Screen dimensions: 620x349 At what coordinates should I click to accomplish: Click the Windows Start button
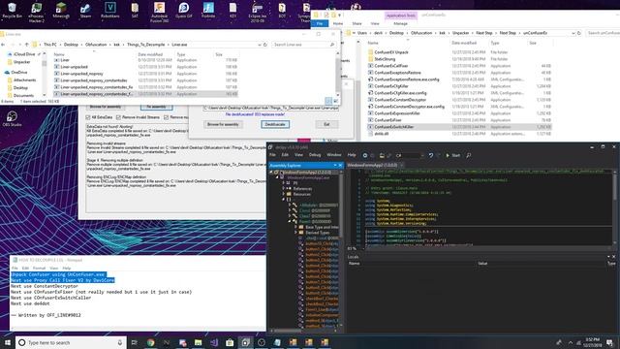(7, 342)
